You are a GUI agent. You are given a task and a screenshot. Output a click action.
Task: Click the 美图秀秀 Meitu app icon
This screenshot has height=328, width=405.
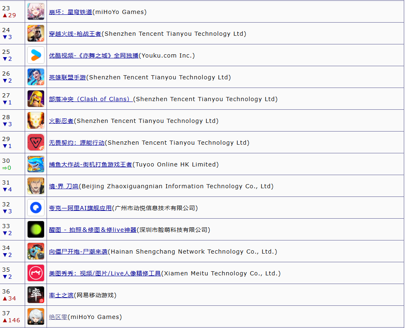point(36,273)
